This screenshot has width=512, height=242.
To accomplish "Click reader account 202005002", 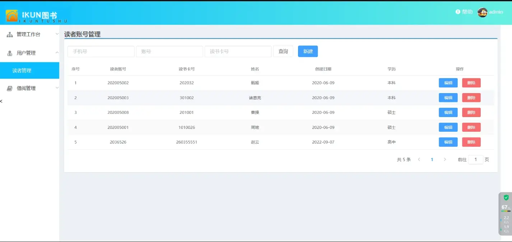I will pos(118,83).
